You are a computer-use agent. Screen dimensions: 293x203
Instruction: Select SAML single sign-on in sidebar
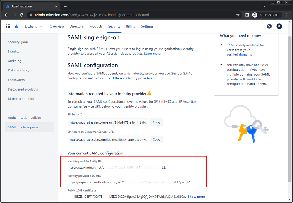click(x=30, y=127)
